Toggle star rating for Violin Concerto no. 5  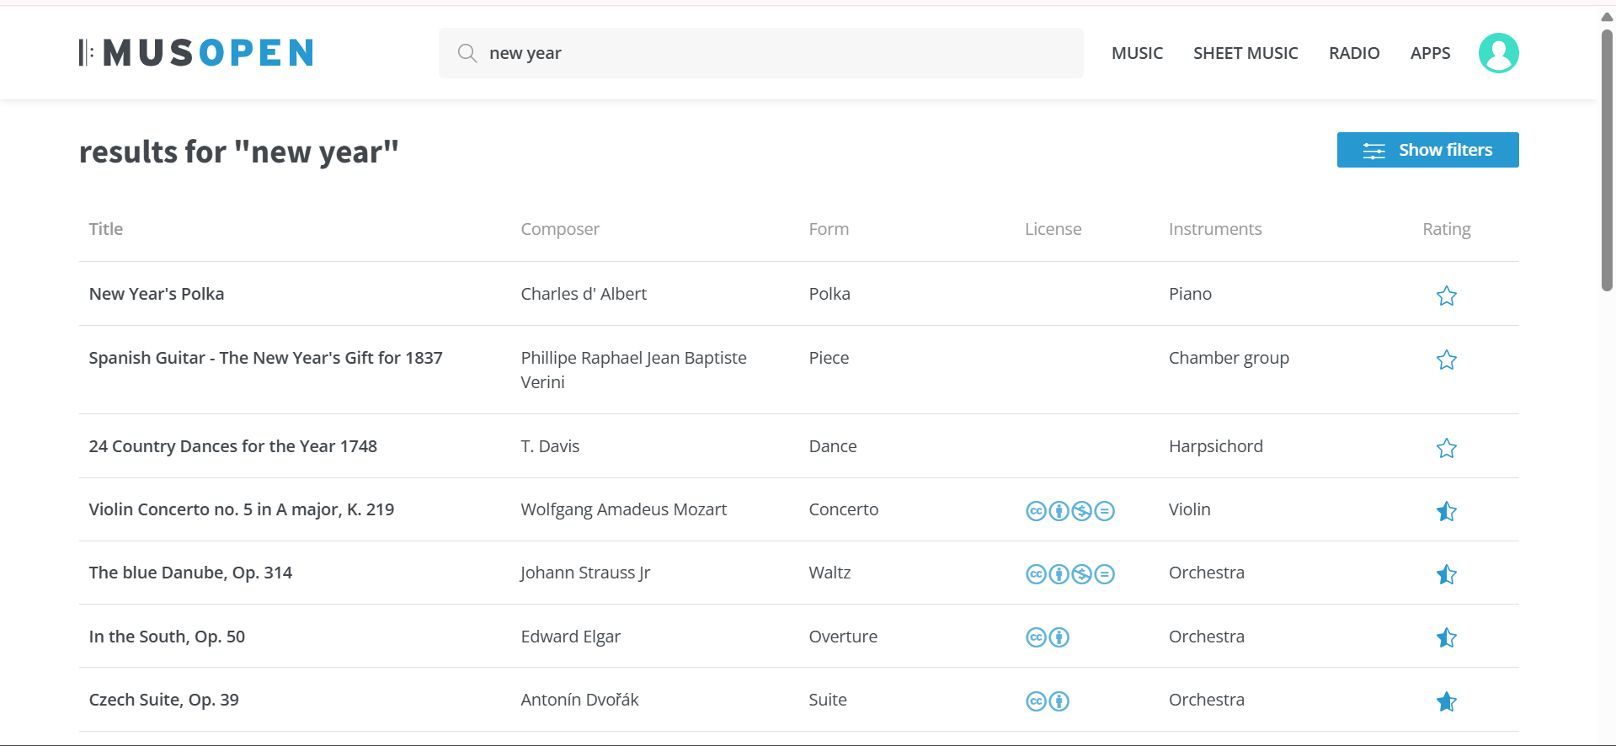(x=1446, y=511)
